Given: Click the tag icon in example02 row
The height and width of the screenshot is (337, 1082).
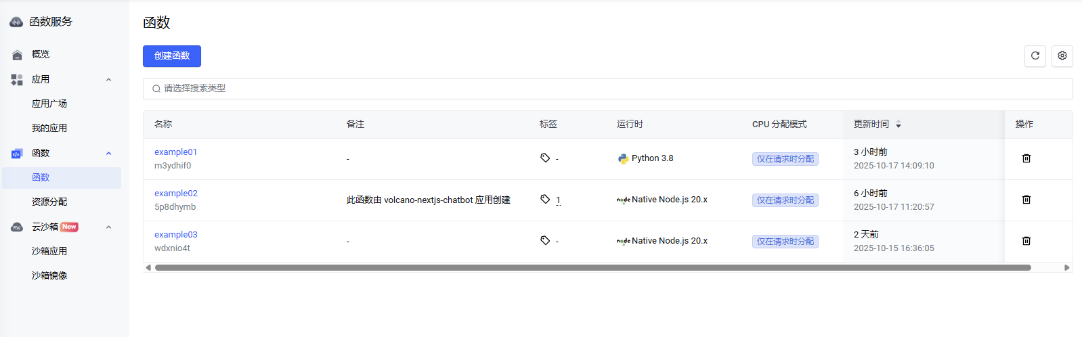Looking at the screenshot, I should click(x=545, y=199).
